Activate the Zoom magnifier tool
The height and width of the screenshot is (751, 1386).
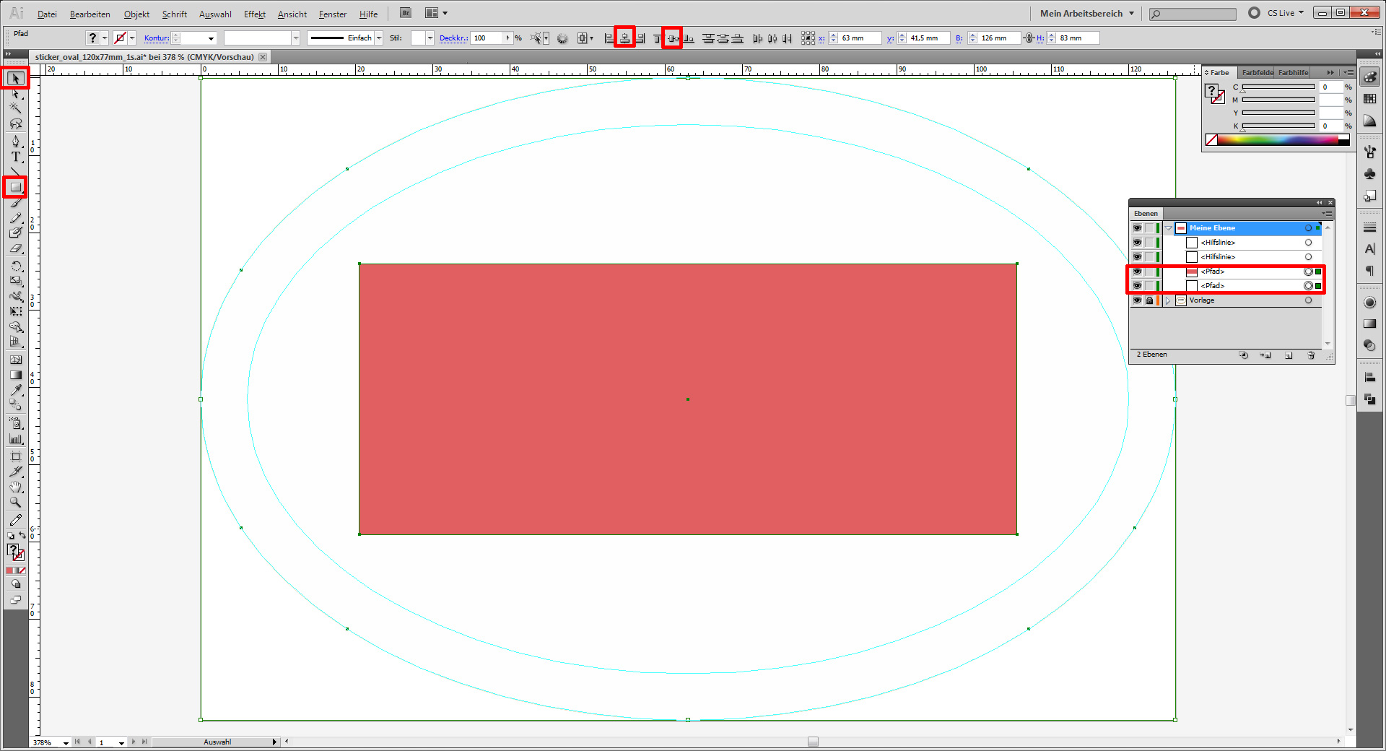15,503
